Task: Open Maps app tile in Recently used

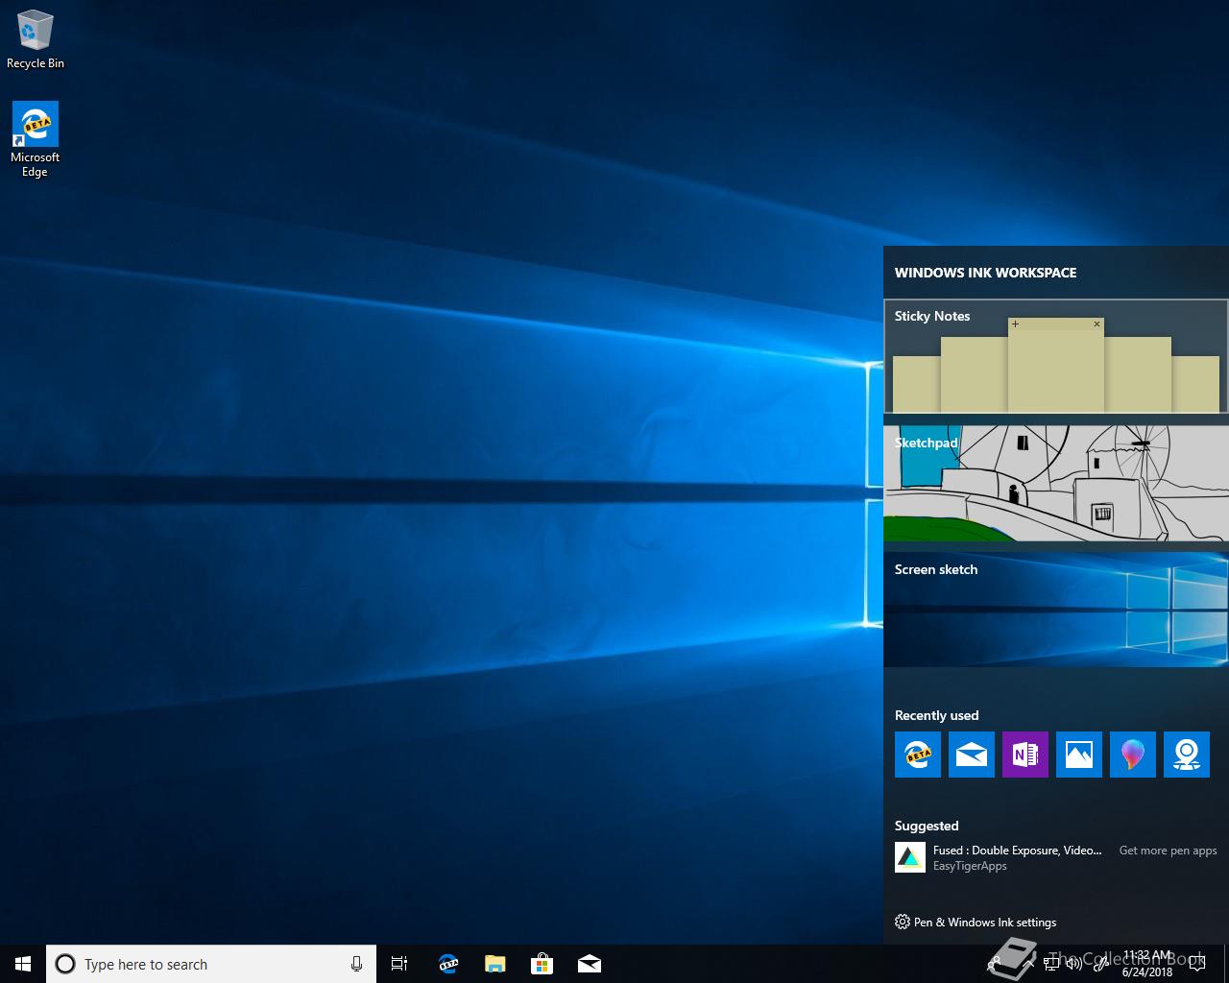Action: pos(1186,755)
